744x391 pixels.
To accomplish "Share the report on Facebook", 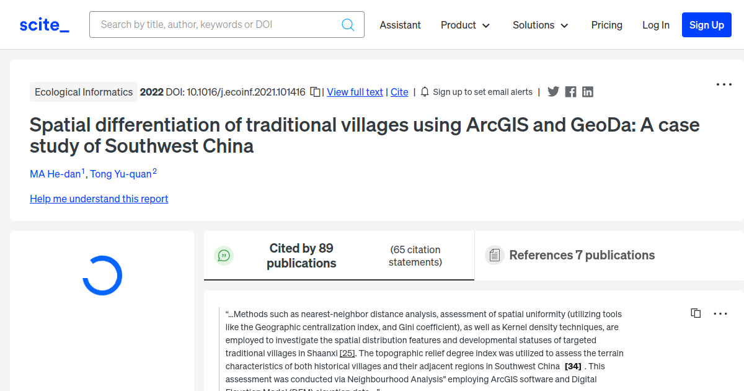I will tap(570, 92).
